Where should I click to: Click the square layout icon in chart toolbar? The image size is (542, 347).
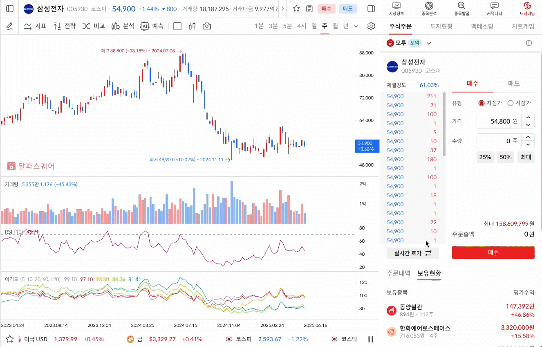pos(177,26)
